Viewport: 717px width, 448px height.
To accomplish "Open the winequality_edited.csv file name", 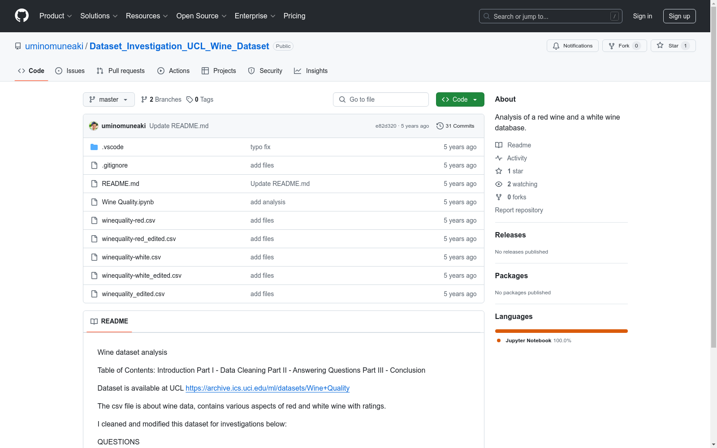I will pyautogui.click(x=133, y=294).
